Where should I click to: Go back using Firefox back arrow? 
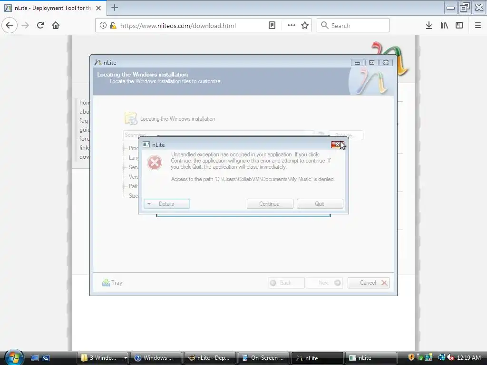coord(10,26)
